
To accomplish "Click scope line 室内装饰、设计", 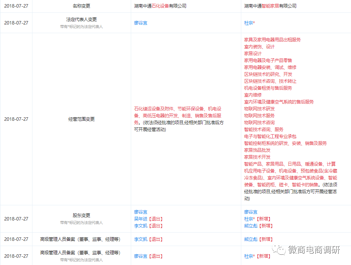I will (259, 47).
